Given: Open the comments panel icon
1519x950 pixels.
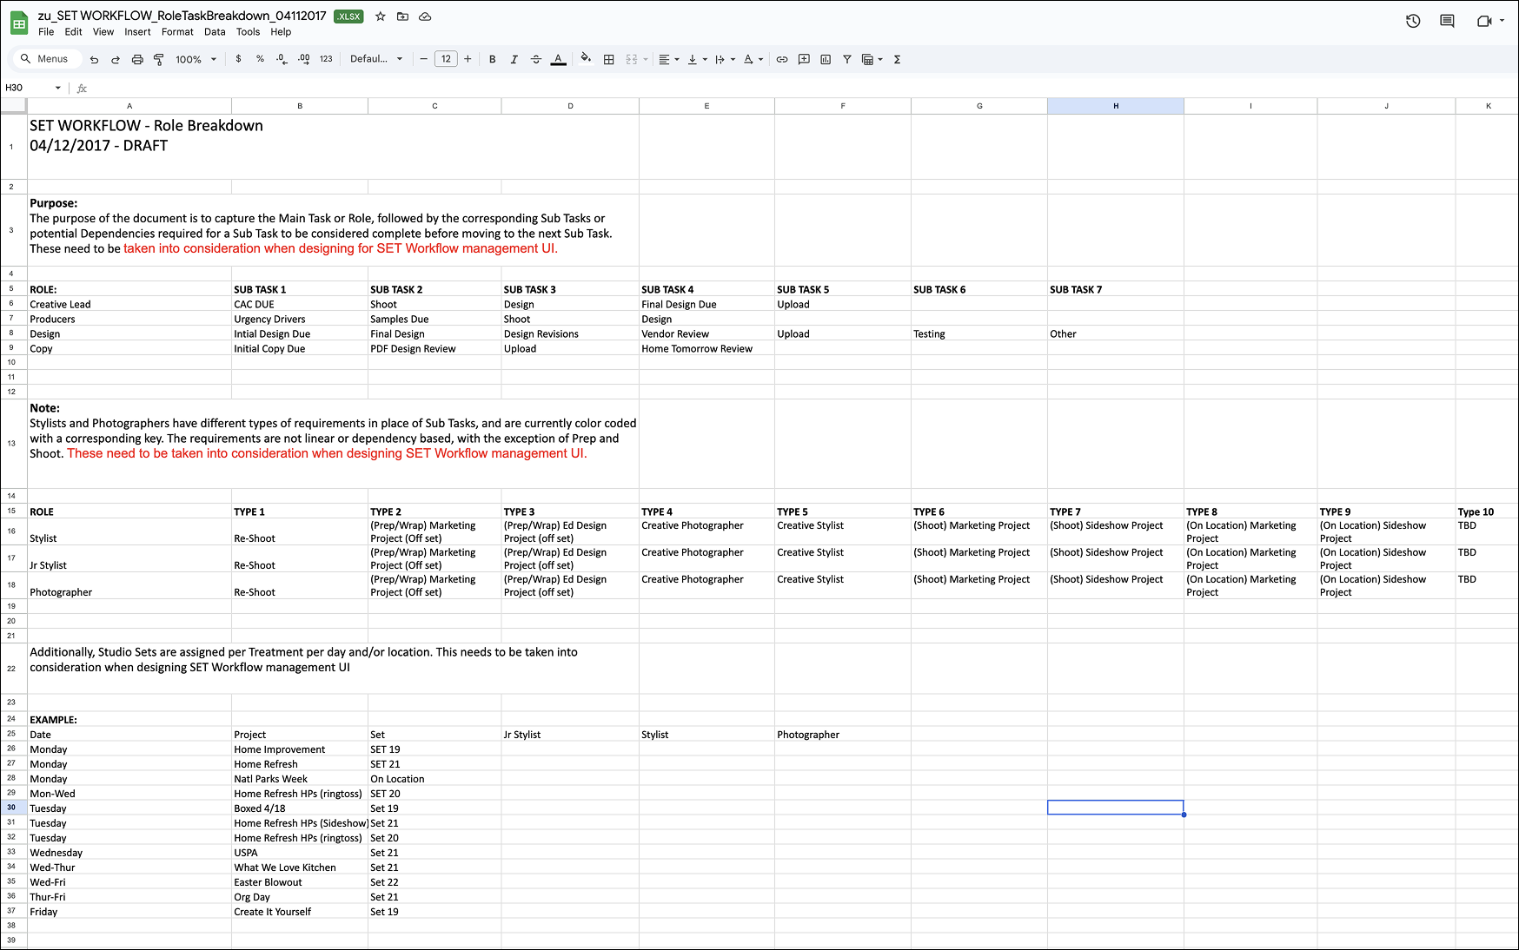Looking at the screenshot, I should coord(1447,21).
